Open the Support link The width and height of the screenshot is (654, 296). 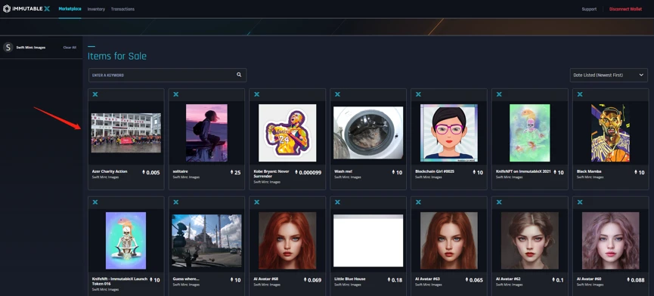tap(589, 9)
